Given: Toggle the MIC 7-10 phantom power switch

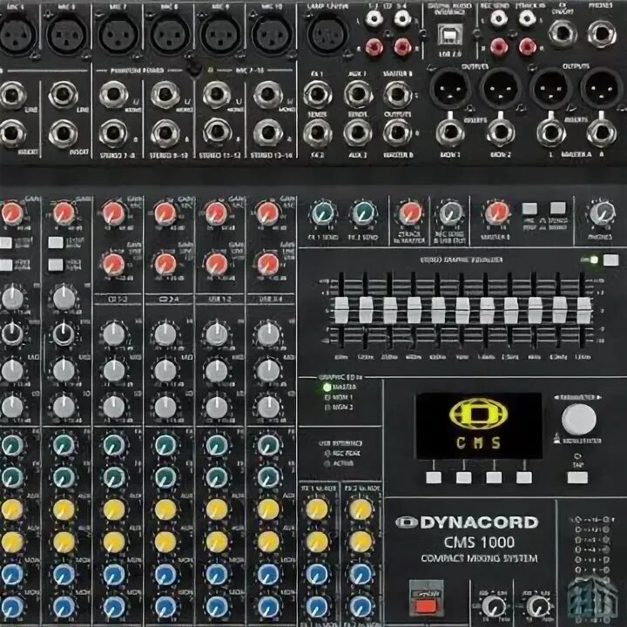Looking at the screenshot, I should click(195, 69).
